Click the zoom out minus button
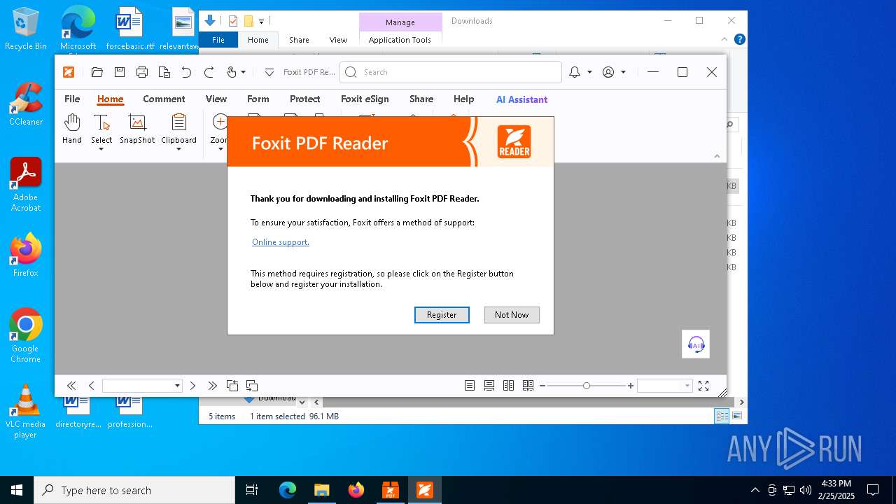This screenshot has width=896, height=504. pyautogui.click(x=542, y=386)
